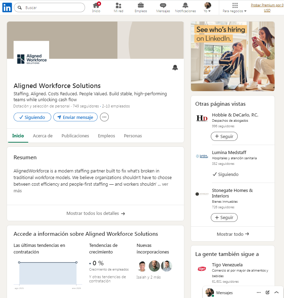The image size is (284, 298).
Task: Open messaging overlay three-dot options
Action: coord(259,292)
